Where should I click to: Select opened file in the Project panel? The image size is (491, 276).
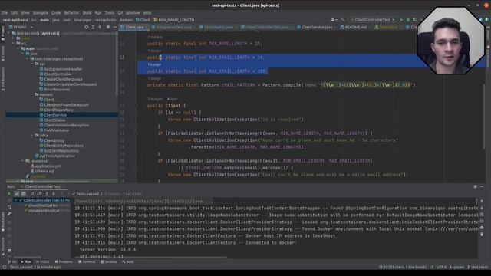[87, 27]
